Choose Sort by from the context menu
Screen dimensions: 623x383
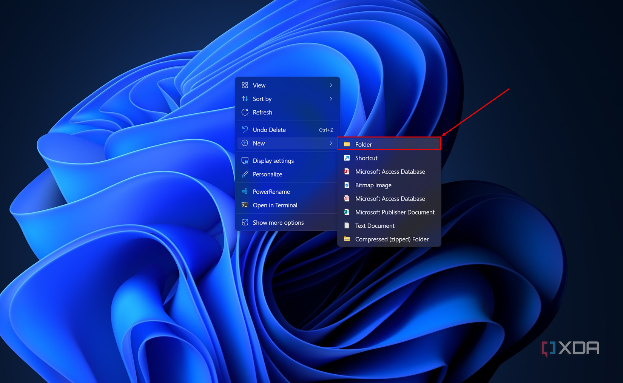[x=262, y=99]
